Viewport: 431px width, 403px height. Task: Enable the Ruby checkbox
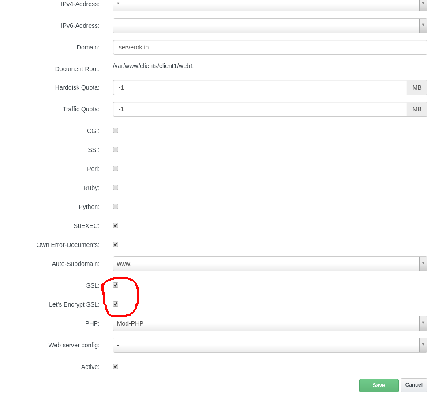tap(115, 187)
